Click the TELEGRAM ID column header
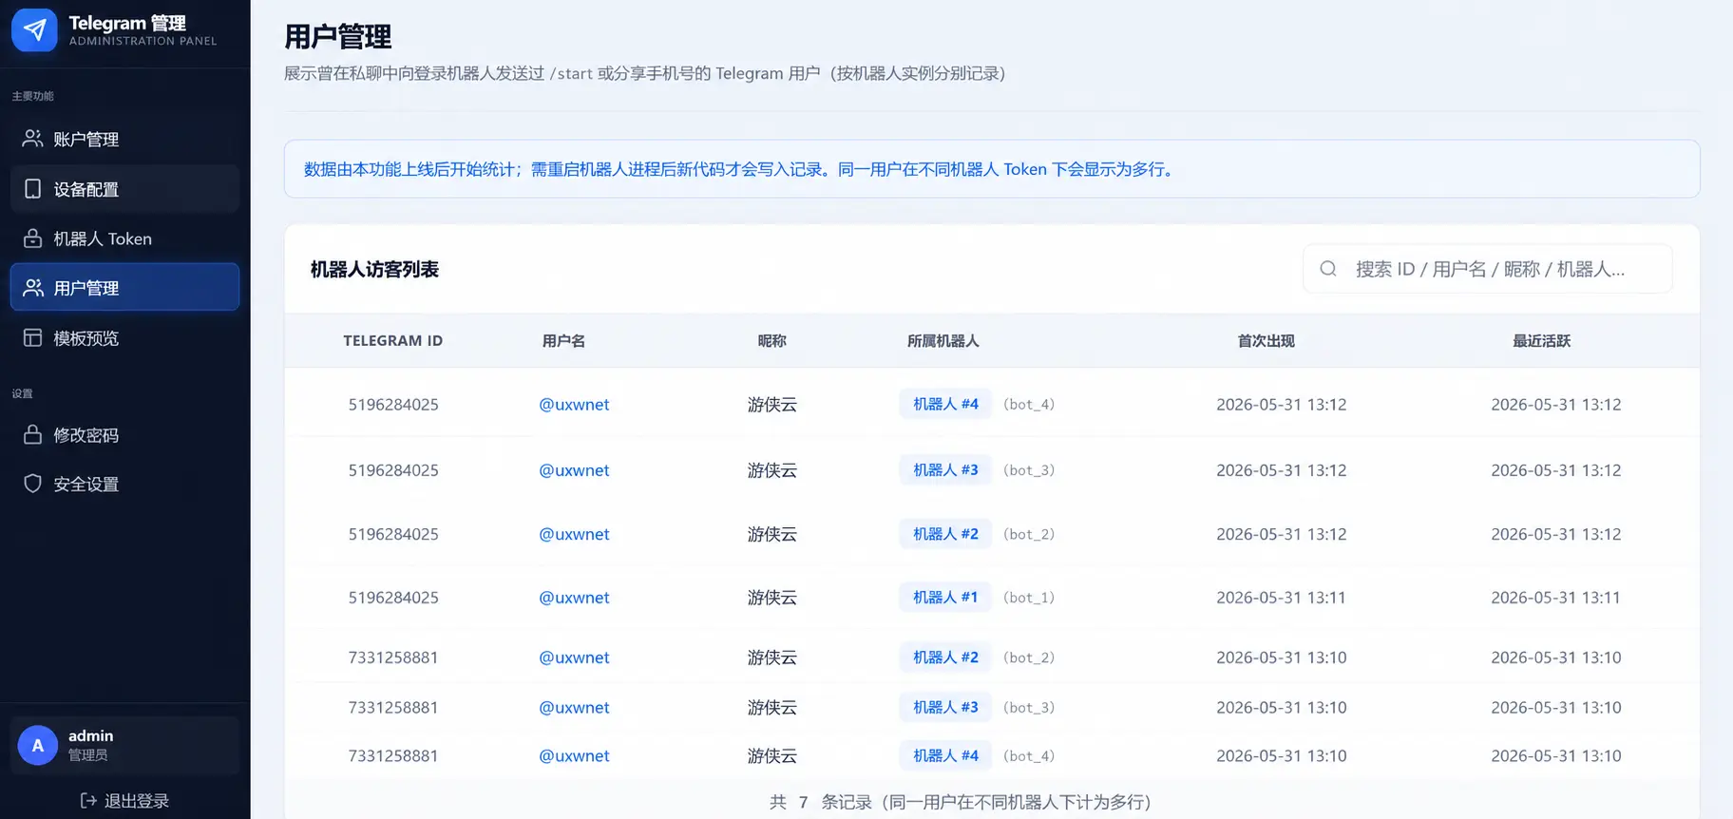The height and width of the screenshot is (819, 1733). tap(392, 340)
